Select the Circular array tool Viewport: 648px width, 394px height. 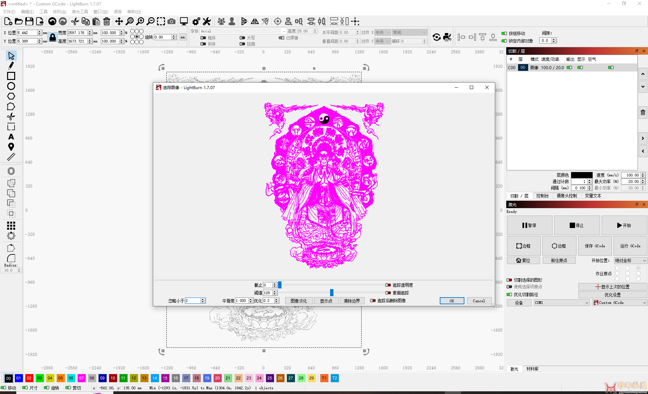point(11,235)
